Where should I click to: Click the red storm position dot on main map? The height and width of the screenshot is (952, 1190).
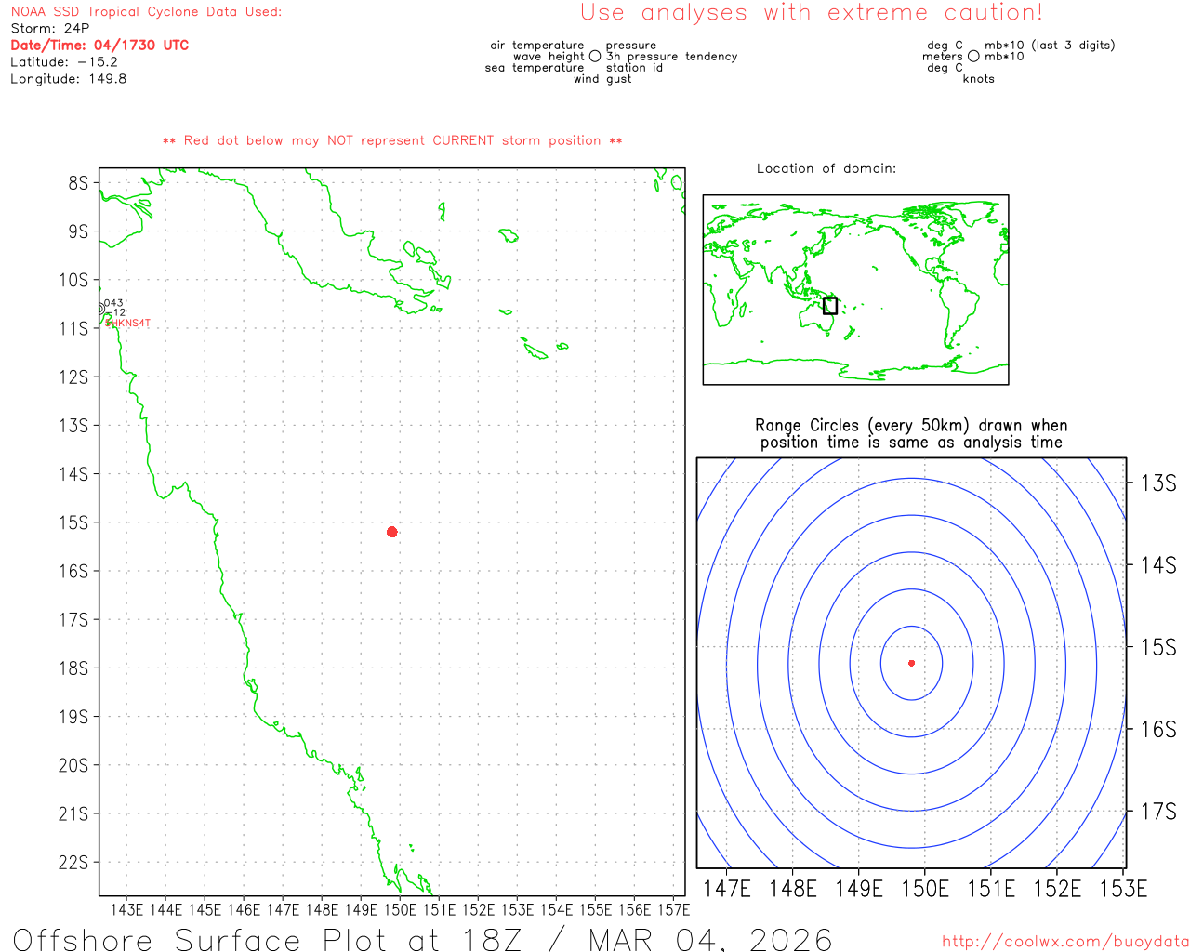click(391, 532)
